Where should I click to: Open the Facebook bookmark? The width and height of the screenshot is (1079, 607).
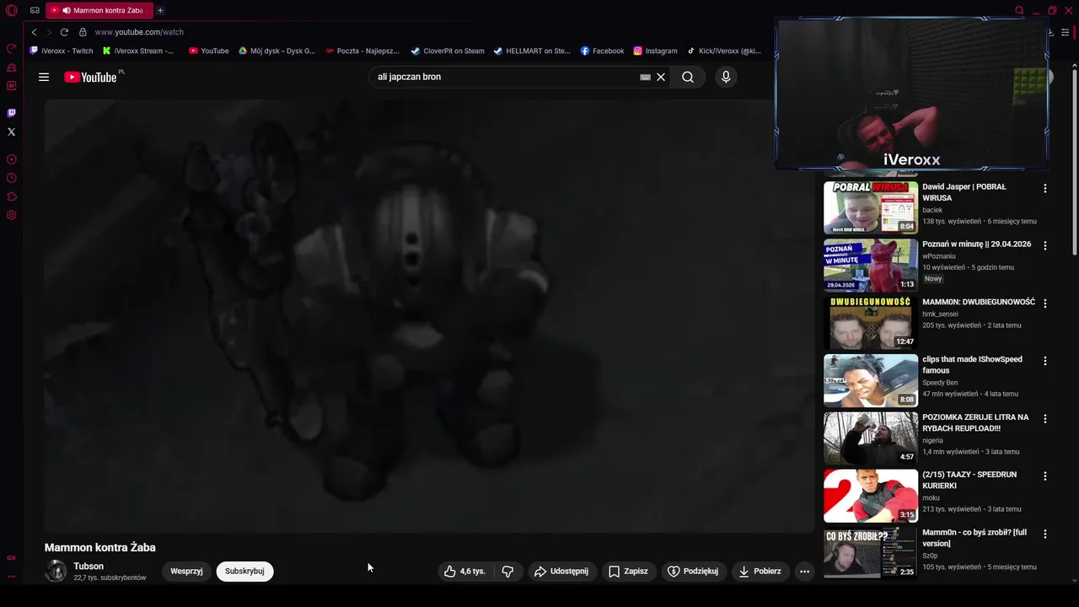click(x=603, y=51)
